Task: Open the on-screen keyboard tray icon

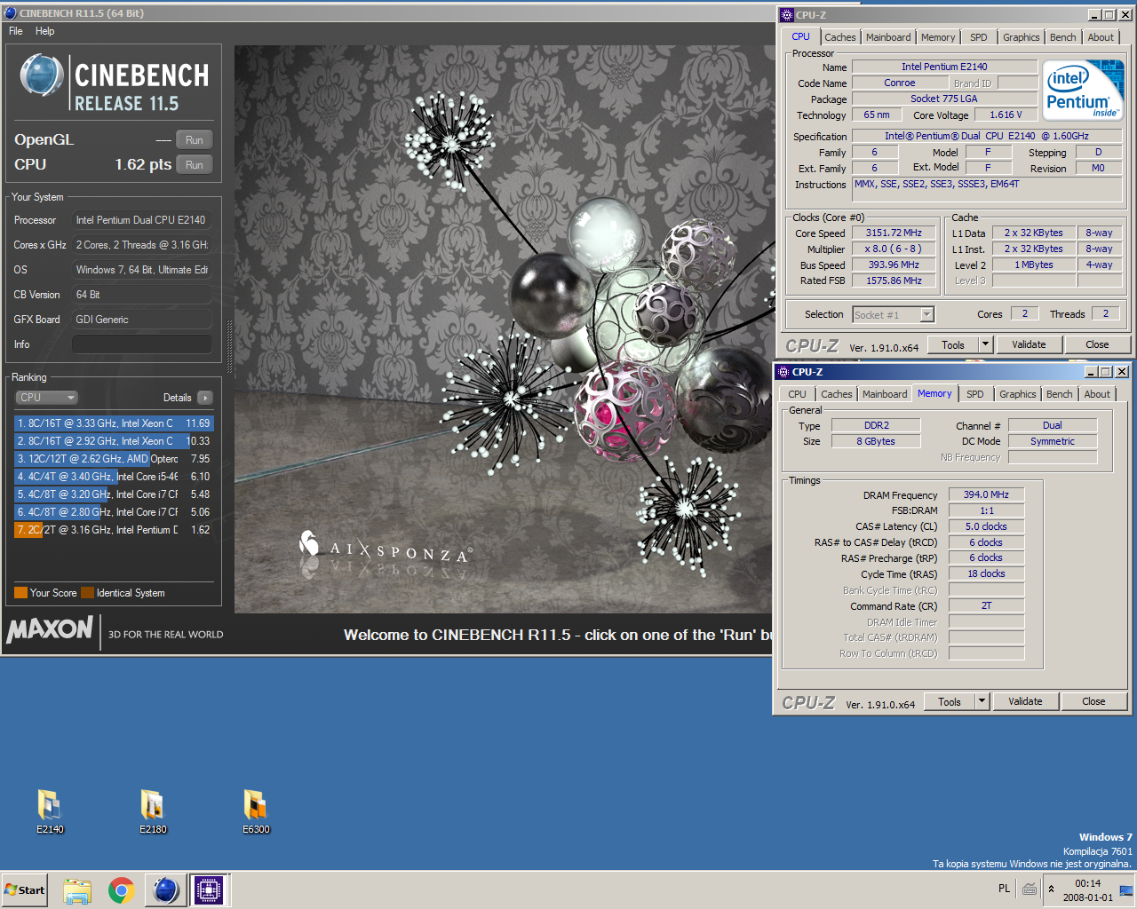Action: [x=1030, y=889]
